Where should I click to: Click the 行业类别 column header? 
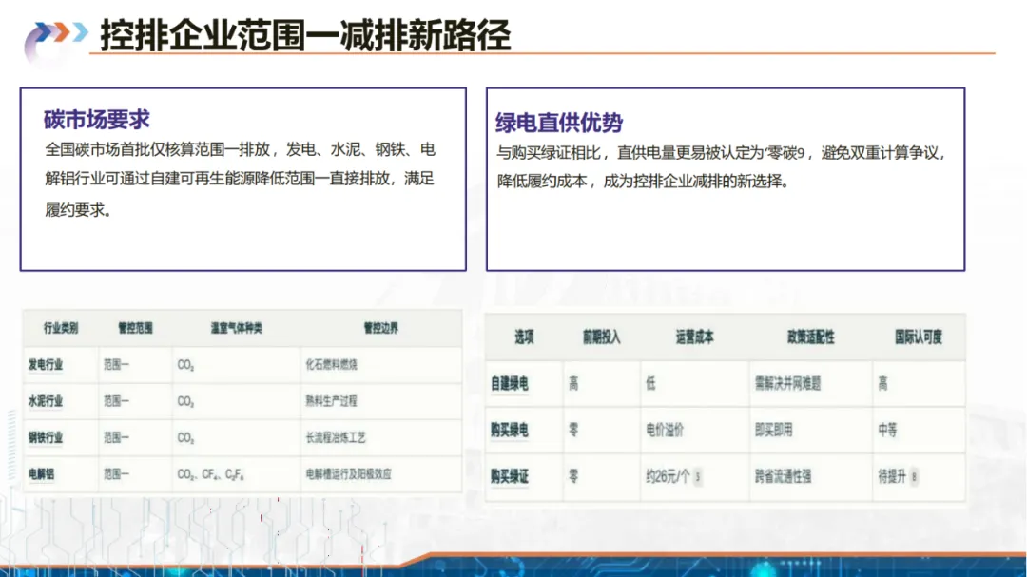pyautogui.click(x=60, y=327)
